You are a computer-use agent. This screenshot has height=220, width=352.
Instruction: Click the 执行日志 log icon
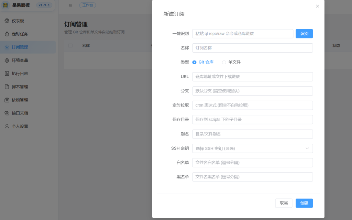[7, 74]
